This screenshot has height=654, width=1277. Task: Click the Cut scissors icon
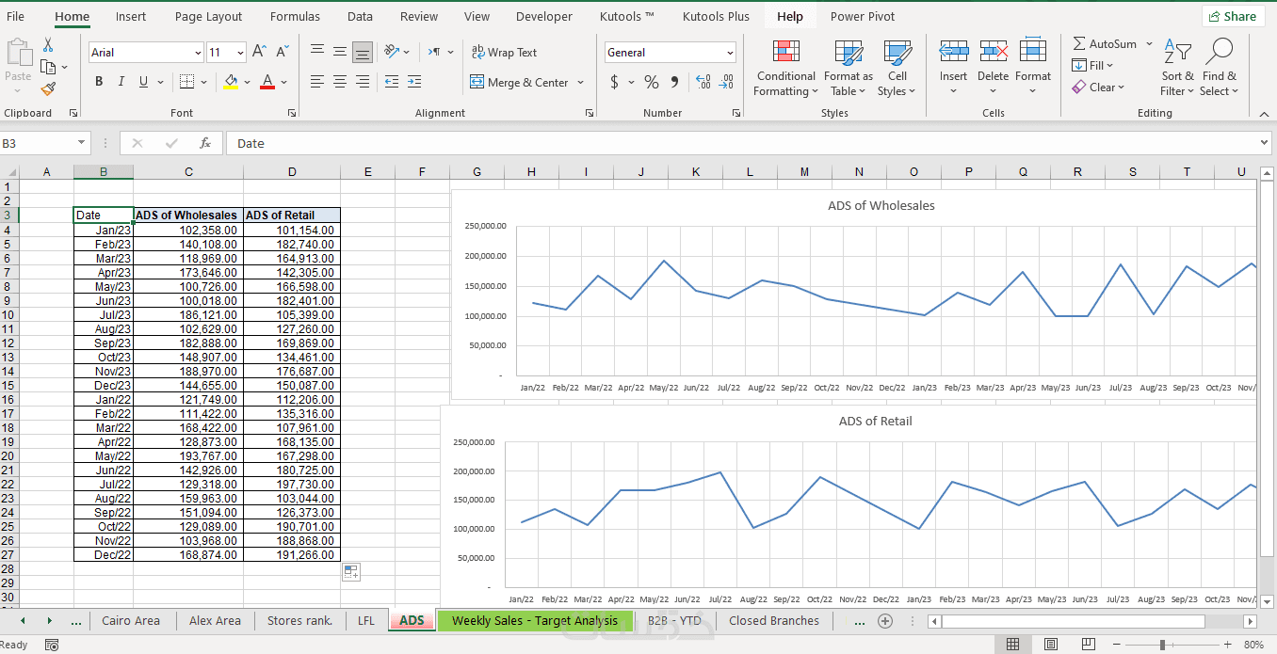[x=48, y=45]
